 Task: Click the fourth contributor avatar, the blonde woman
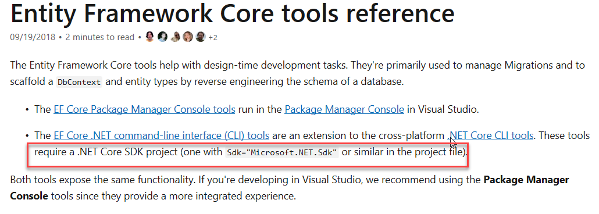tap(188, 37)
